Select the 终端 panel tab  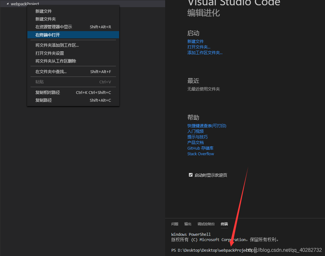(224, 224)
